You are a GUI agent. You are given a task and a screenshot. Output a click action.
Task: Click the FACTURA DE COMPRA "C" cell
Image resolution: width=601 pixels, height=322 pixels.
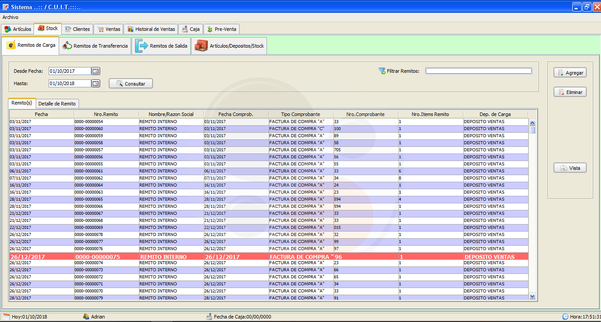click(301, 129)
